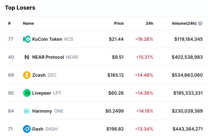Click the Harmony logo icon
The image size is (208, 136).
click(x=26, y=111)
